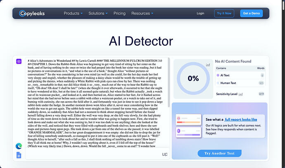Click the Microsoft Edge extension icon

pyautogui.click(x=19, y=146)
